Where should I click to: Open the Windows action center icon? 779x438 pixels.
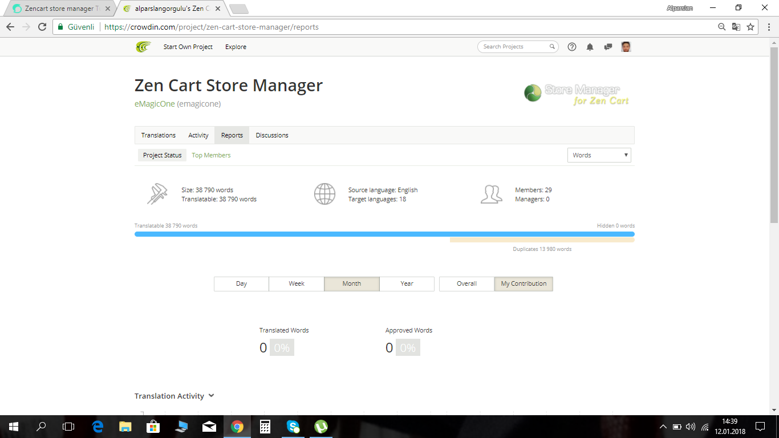coord(760,427)
